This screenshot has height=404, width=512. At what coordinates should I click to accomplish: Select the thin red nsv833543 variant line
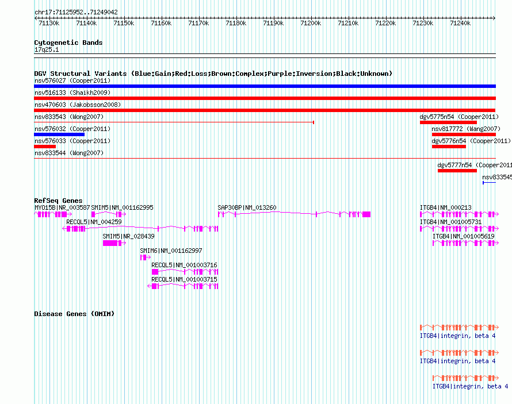click(x=174, y=122)
